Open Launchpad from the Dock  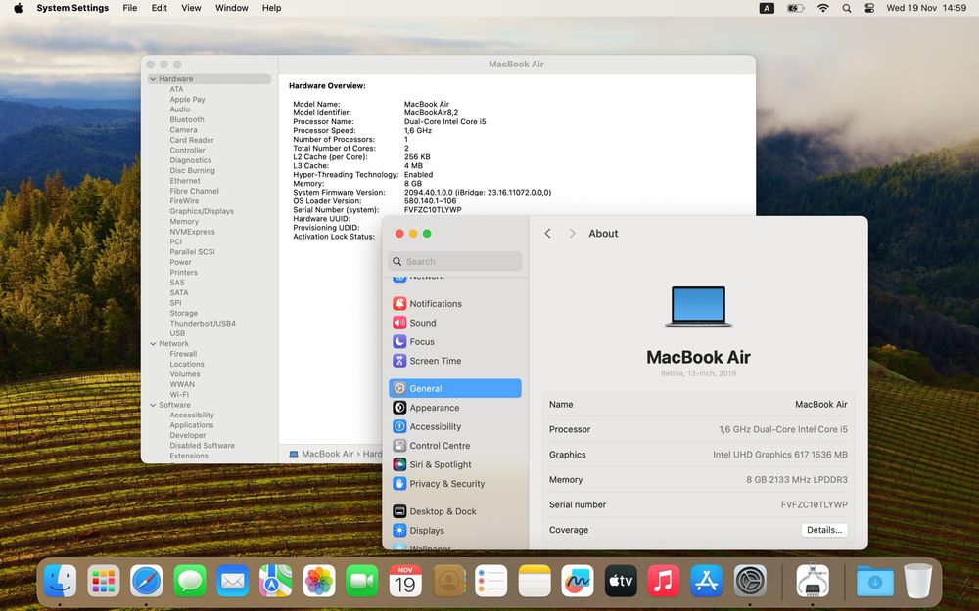(x=103, y=581)
